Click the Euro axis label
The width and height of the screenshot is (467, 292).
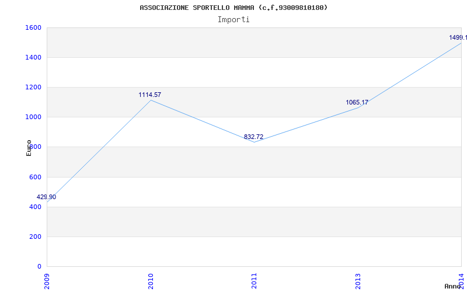29,148
